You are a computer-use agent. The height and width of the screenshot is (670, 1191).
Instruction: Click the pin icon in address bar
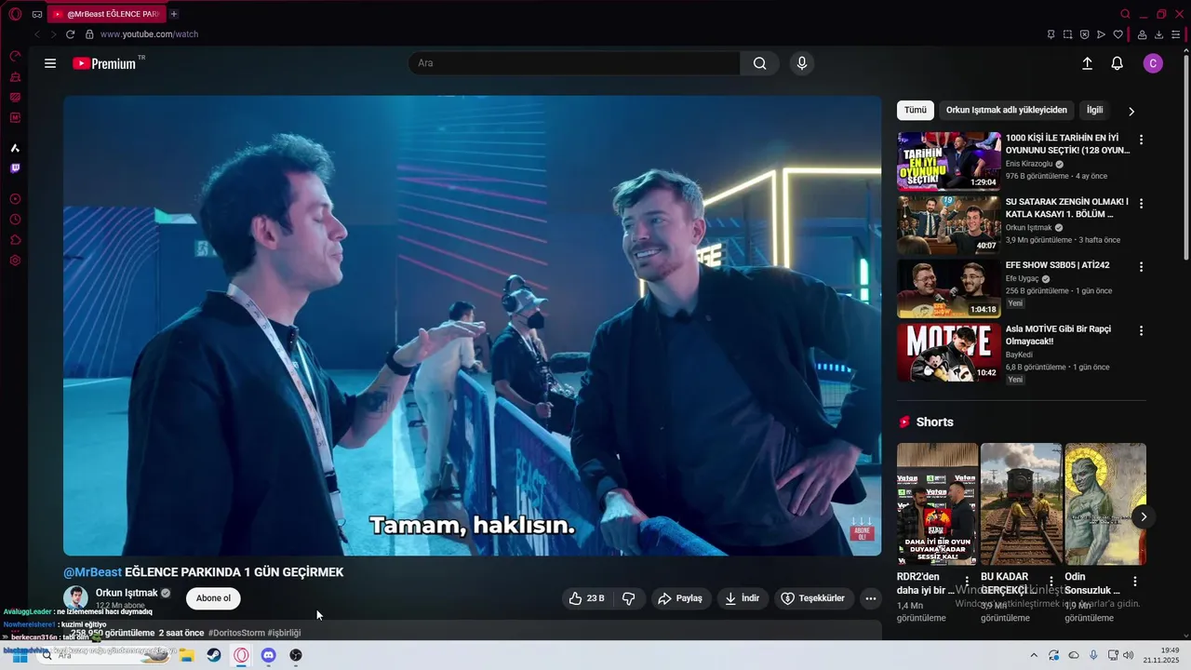point(1050,34)
